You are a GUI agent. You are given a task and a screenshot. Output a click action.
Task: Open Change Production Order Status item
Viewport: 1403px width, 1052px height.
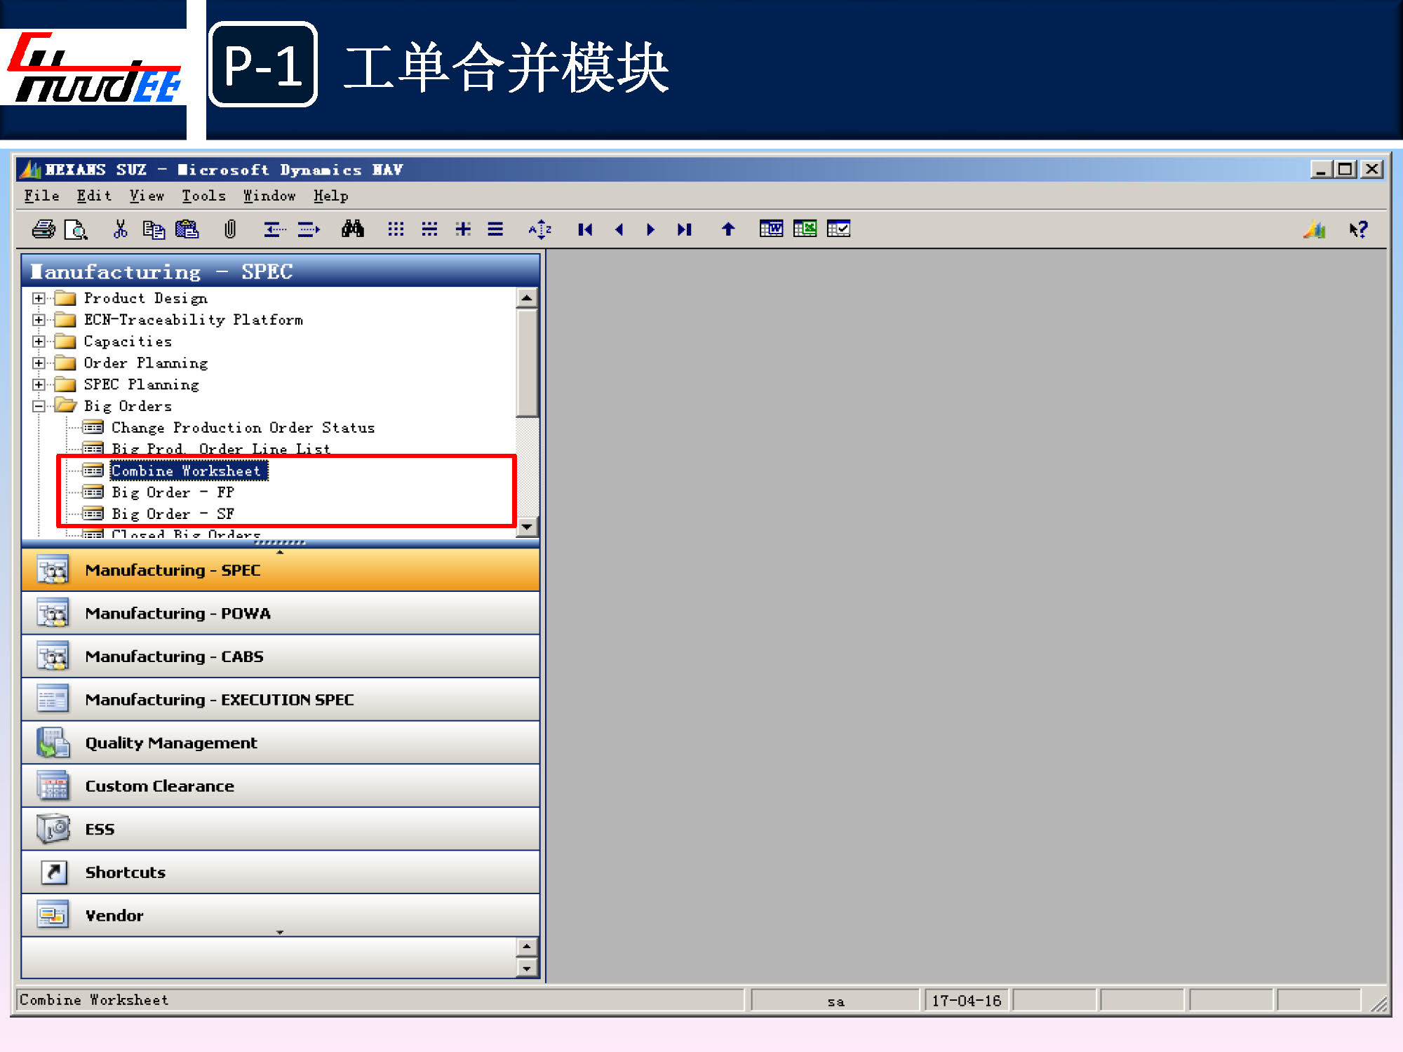point(243,428)
